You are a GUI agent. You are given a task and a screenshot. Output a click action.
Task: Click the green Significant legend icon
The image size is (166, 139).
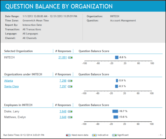pyautogui.click(x=115, y=135)
